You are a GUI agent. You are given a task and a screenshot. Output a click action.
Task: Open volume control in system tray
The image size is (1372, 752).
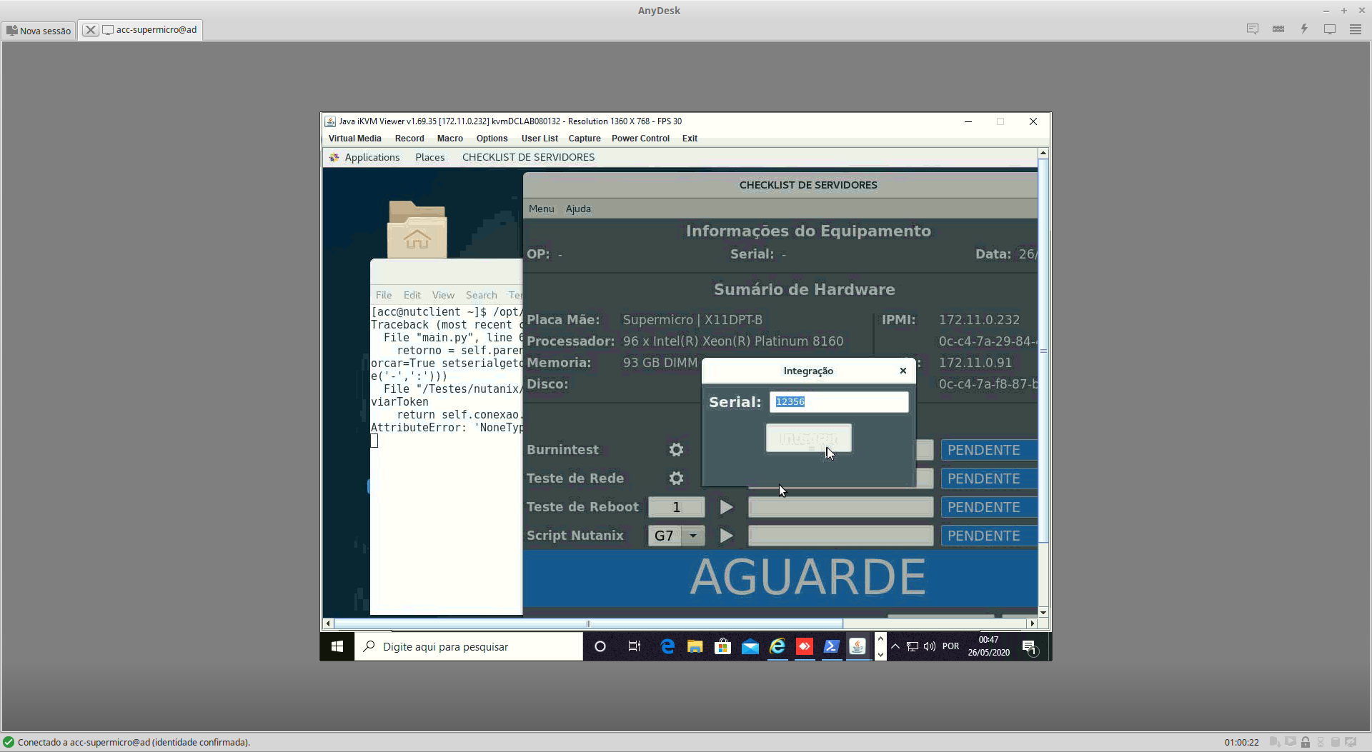point(930,646)
